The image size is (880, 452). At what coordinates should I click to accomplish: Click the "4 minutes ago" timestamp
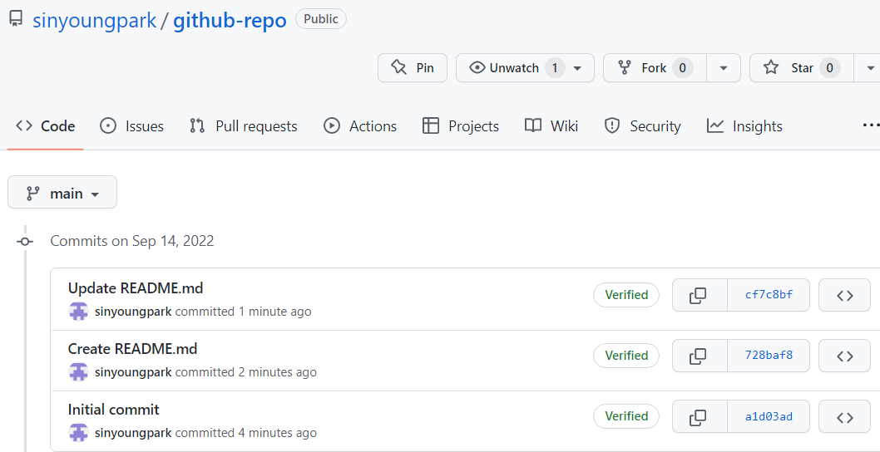[277, 432]
